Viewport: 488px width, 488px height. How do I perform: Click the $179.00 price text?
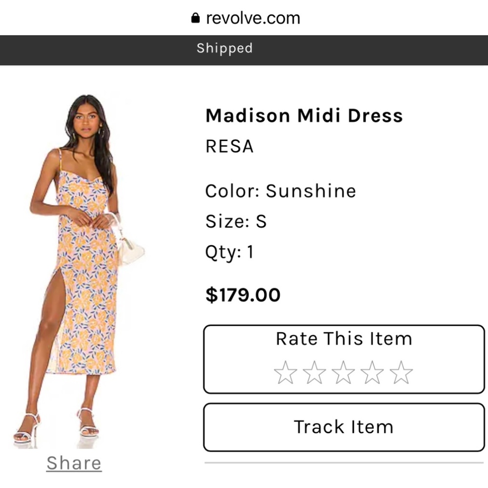click(x=242, y=295)
